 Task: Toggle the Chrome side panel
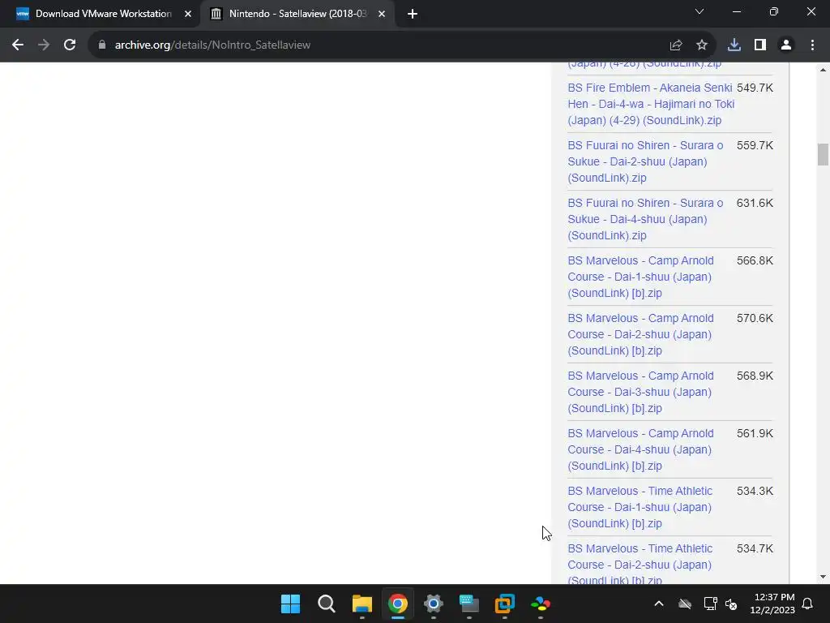(760, 45)
